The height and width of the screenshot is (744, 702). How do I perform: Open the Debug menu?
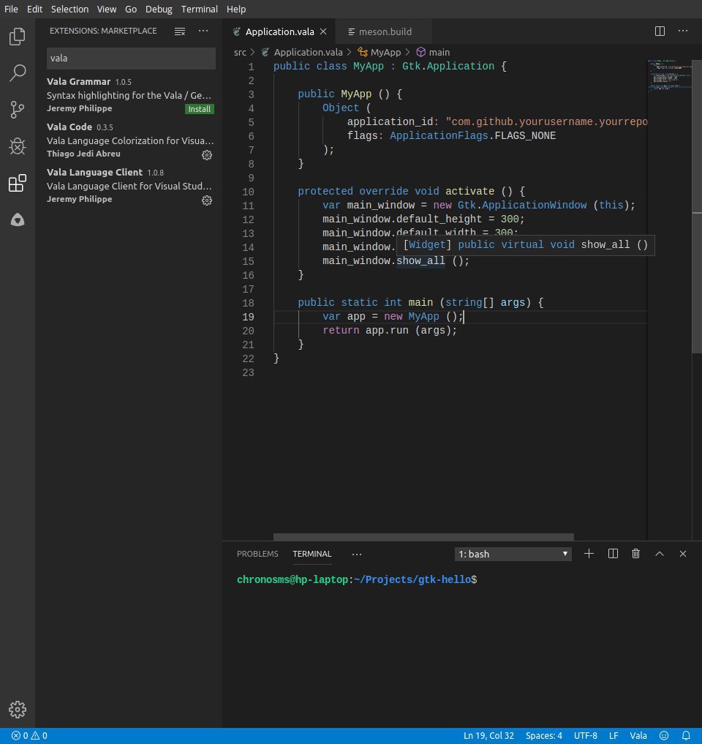pos(159,9)
